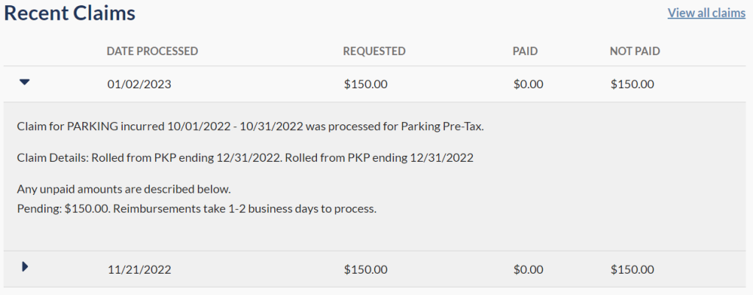Select requested amount in the 01/02/2023 row

(365, 84)
